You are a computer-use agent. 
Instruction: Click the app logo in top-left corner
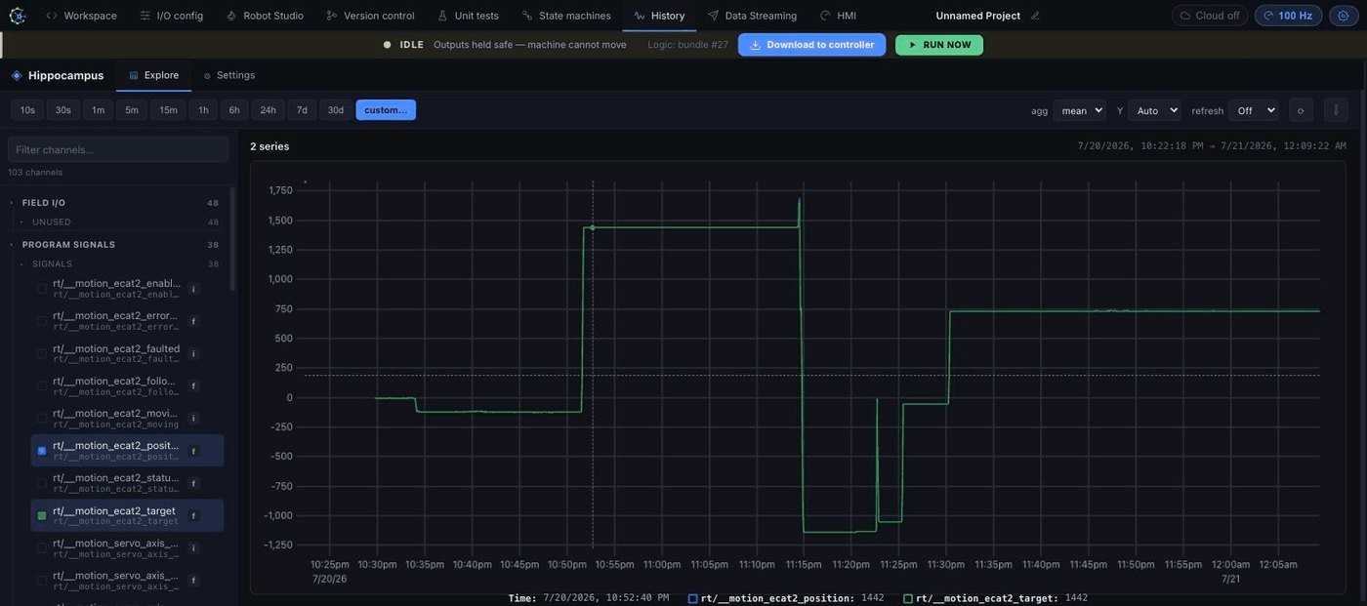pyautogui.click(x=17, y=16)
